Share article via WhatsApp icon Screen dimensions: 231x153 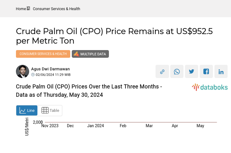pyautogui.click(x=177, y=72)
